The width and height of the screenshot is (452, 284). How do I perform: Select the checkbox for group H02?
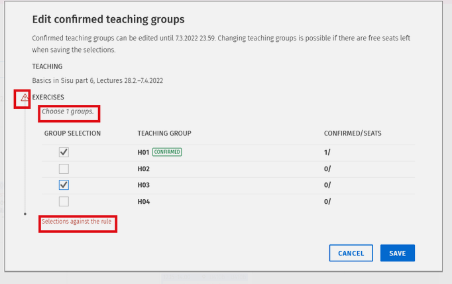point(64,169)
